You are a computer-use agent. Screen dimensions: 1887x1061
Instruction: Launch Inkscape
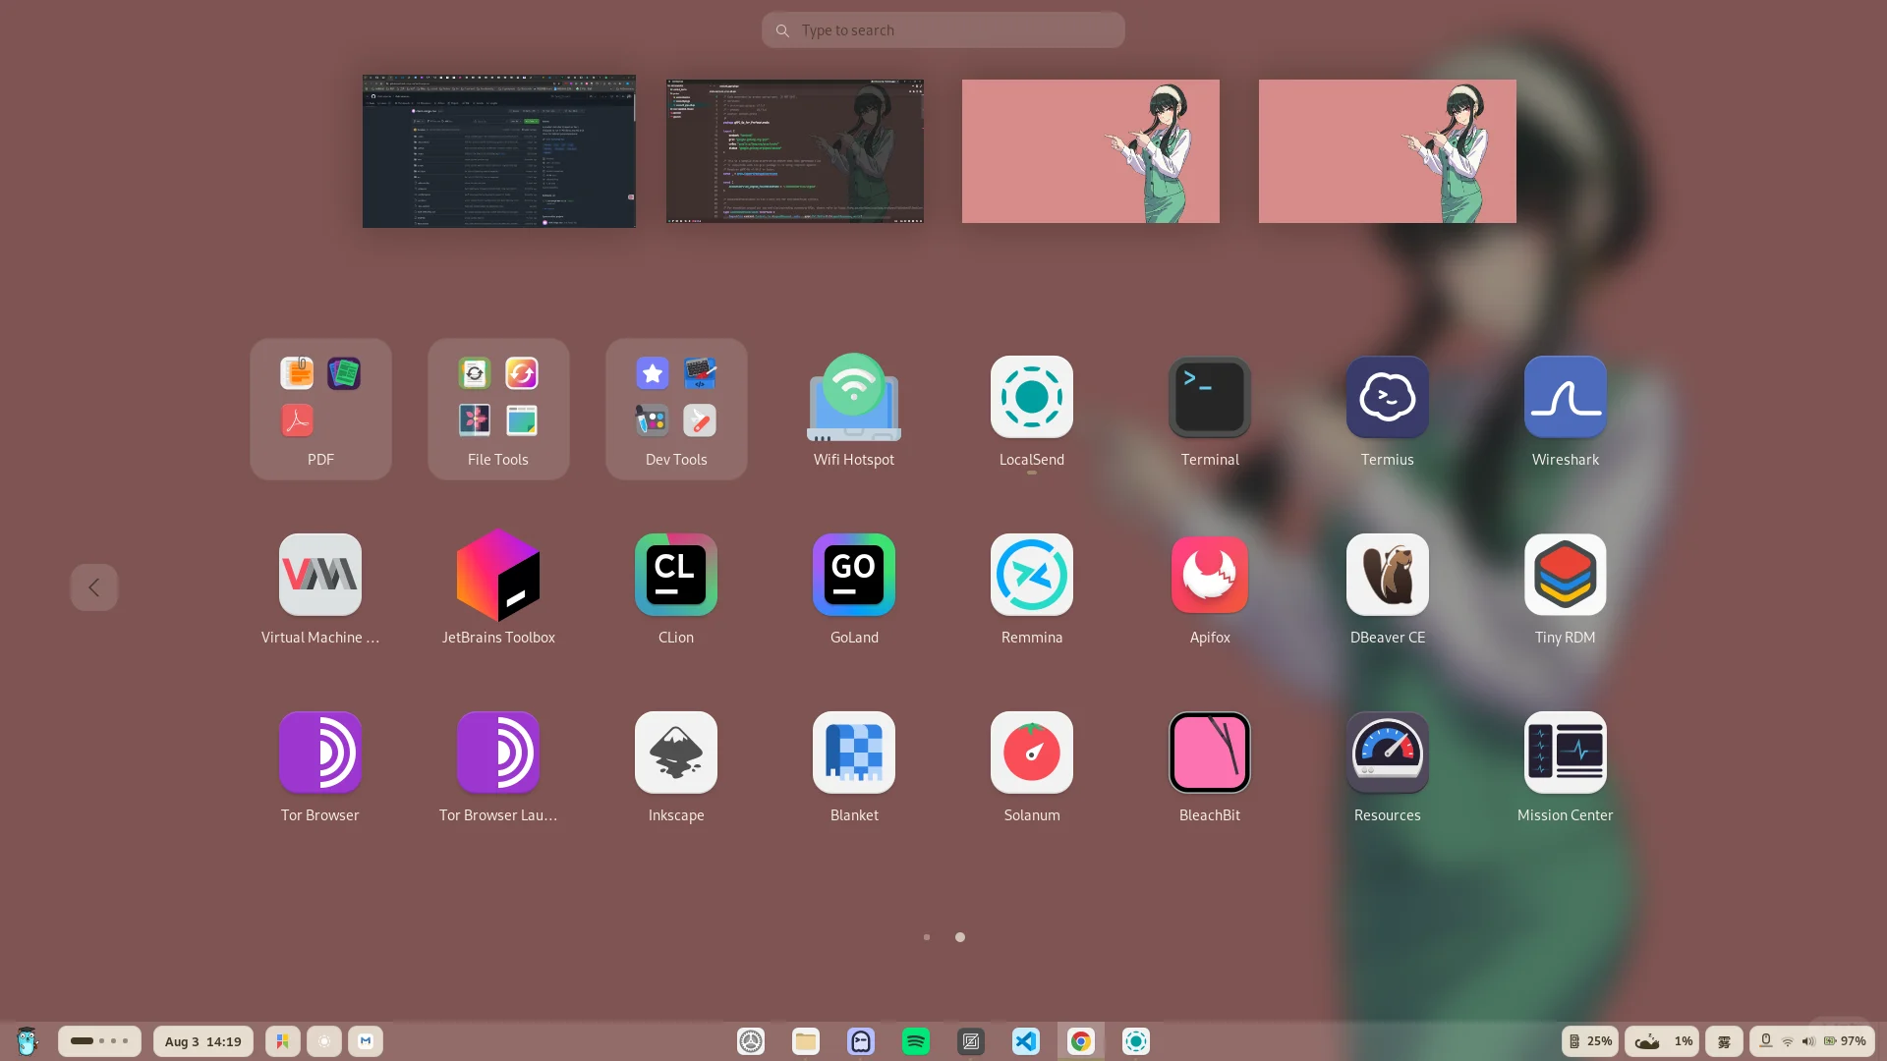coord(675,753)
